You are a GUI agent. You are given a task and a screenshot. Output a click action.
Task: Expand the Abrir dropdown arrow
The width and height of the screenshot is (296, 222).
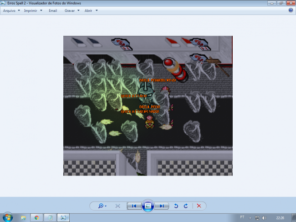[97, 10]
